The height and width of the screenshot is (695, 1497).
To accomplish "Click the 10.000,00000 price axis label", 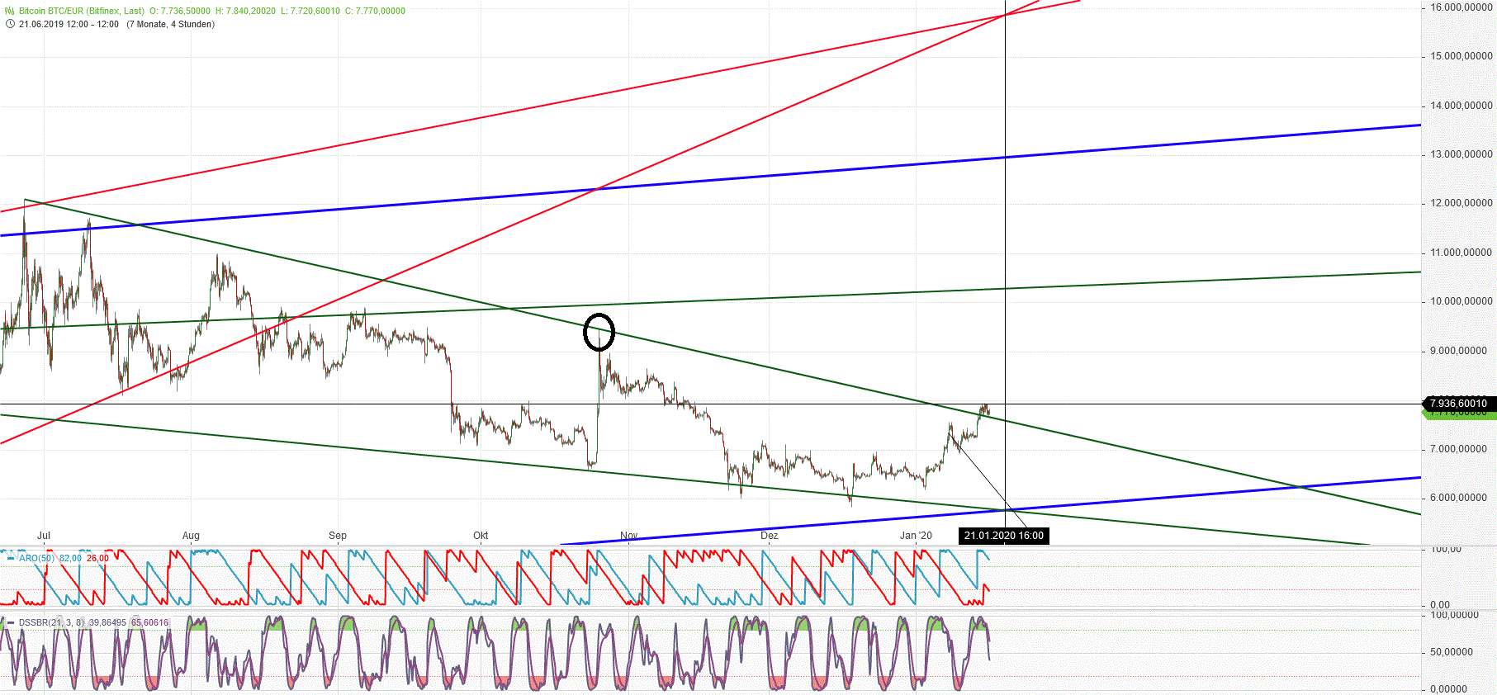I will coord(1461,301).
